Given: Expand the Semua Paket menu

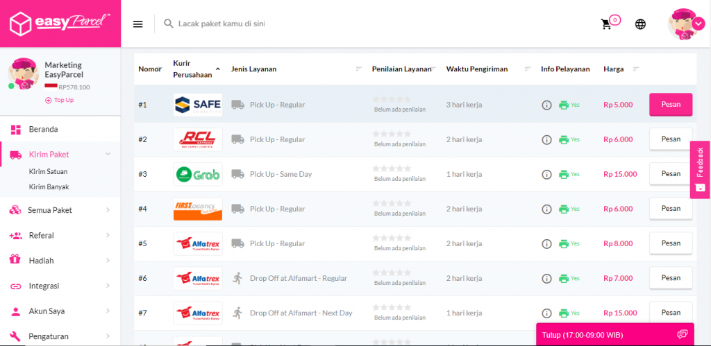Looking at the screenshot, I should [x=60, y=210].
